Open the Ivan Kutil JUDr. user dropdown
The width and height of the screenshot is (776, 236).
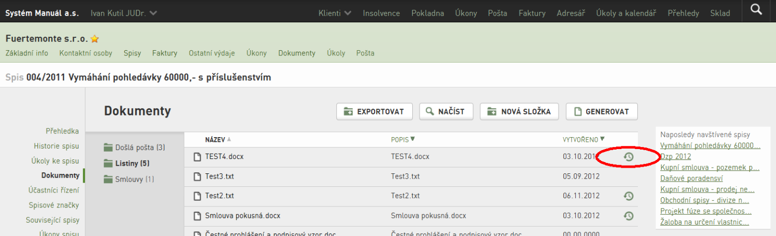point(124,13)
